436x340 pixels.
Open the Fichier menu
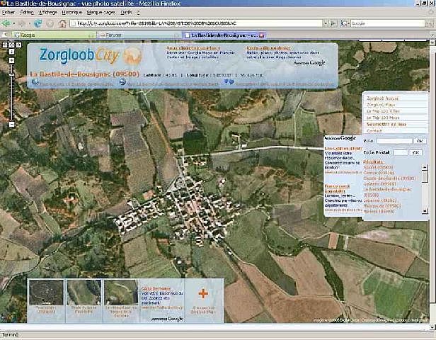click(x=8, y=13)
